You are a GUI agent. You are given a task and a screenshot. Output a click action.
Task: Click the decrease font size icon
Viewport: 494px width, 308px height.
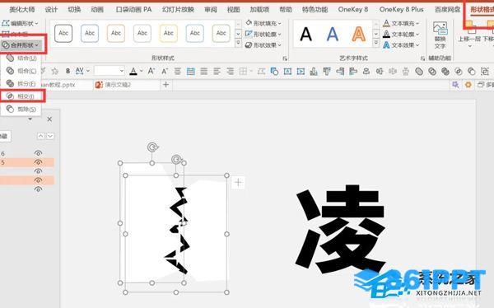(165, 72)
